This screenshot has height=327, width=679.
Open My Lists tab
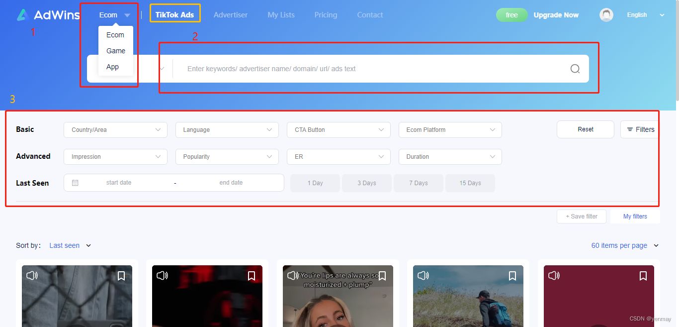tap(281, 15)
